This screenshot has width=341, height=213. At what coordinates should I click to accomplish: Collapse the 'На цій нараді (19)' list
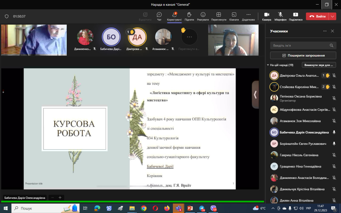click(268, 65)
